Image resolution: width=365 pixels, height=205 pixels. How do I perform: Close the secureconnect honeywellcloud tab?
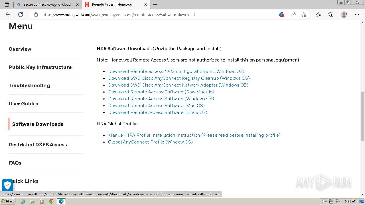pyautogui.click(x=77, y=5)
